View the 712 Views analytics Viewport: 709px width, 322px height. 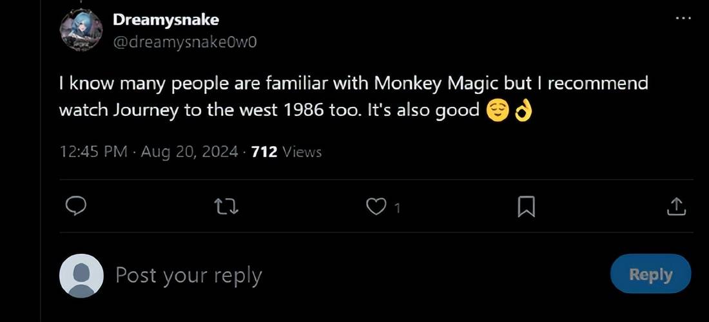tap(286, 152)
